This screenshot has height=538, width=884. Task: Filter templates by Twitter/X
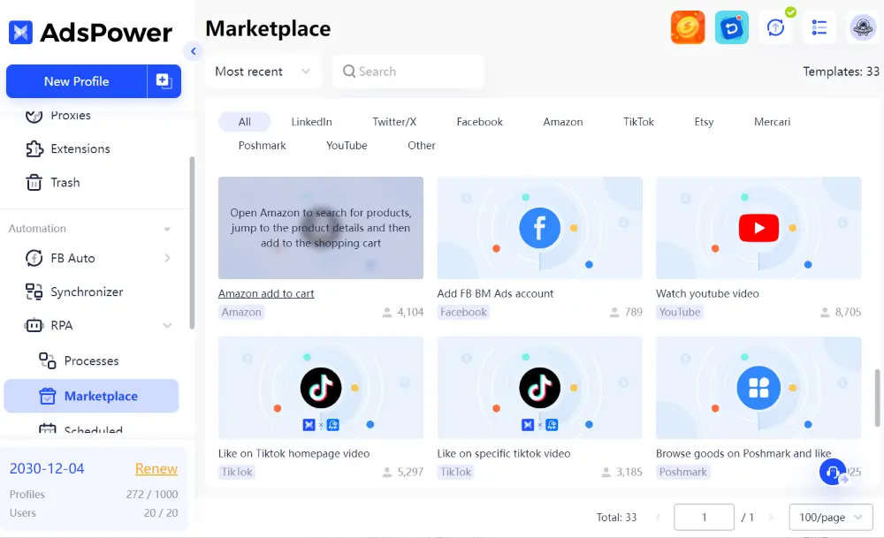coord(394,122)
